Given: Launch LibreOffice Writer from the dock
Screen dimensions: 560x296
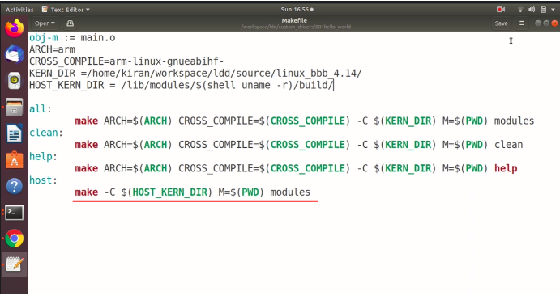Looking at the screenshot, I should coord(15,133).
